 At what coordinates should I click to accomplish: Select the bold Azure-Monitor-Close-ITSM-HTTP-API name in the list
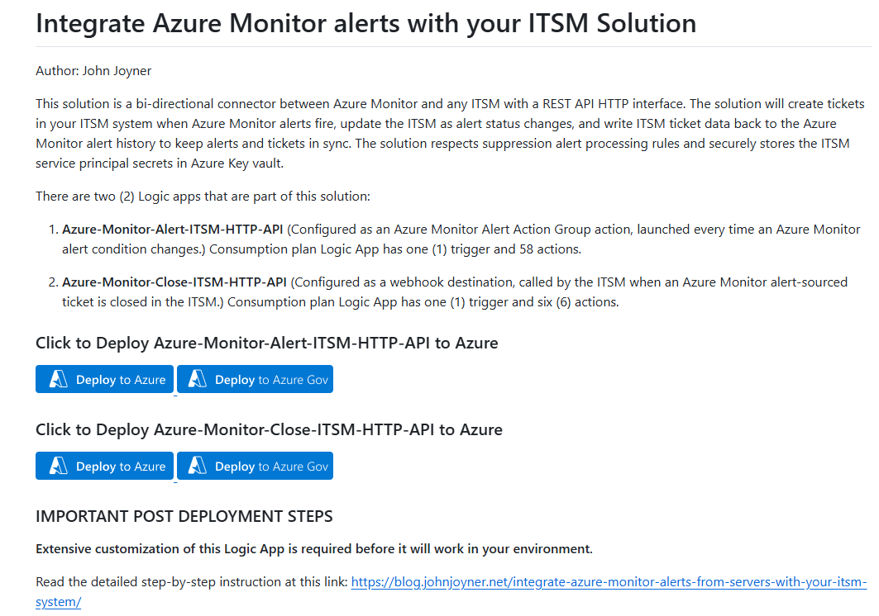coord(174,282)
